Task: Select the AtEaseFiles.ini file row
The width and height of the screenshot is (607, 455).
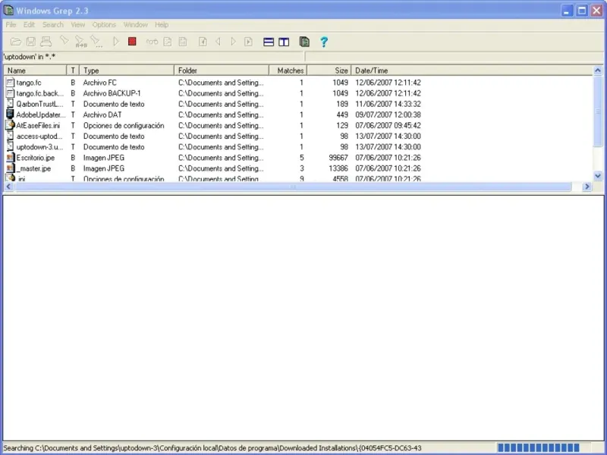Action: [298, 126]
